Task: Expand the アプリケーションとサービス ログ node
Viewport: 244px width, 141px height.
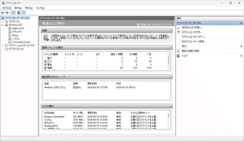Action: pyautogui.click(x=2, y=46)
